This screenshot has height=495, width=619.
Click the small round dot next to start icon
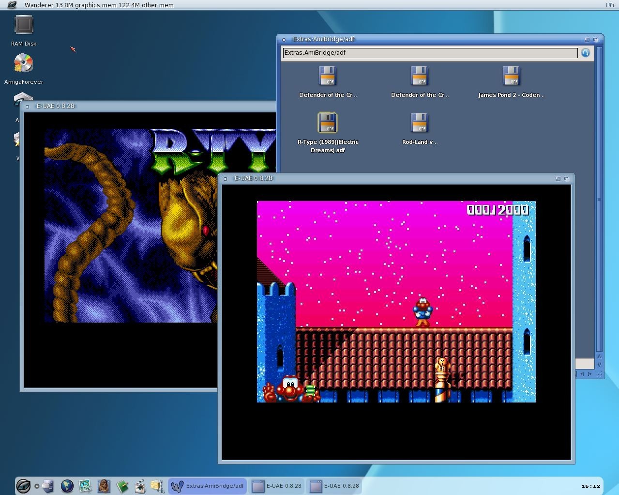click(36, 486)
